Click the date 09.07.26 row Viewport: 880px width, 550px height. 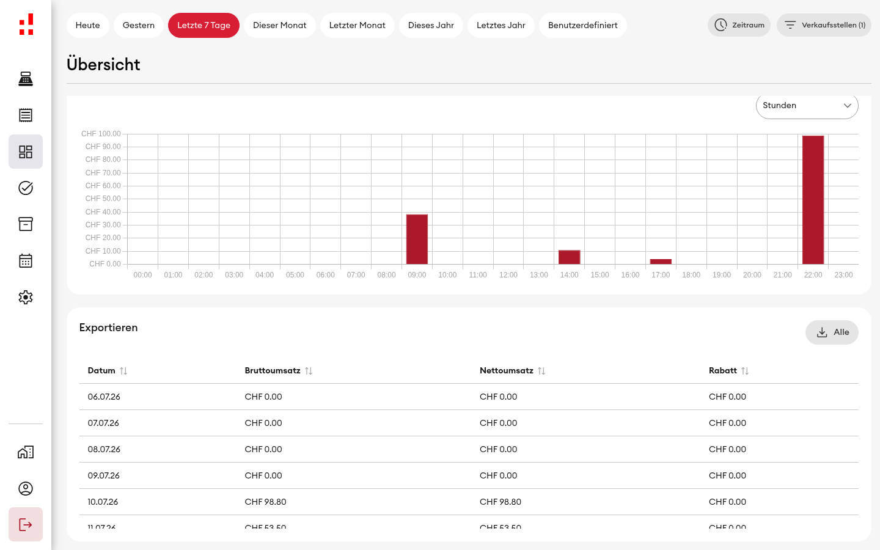click(469, 475)
